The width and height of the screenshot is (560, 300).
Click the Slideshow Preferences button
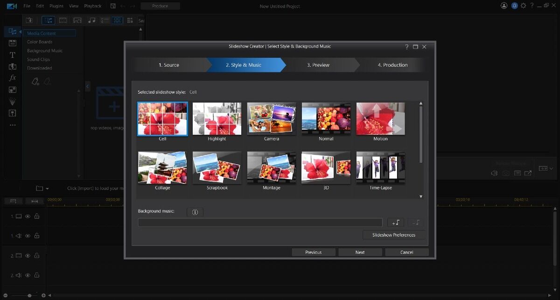pyautogui.click(x=393, y=235)
